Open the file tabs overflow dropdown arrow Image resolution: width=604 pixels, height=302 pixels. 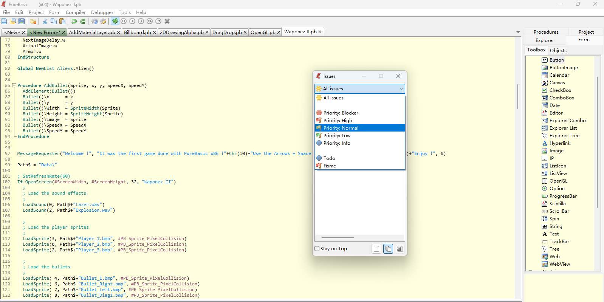click(x=518, y=32)
